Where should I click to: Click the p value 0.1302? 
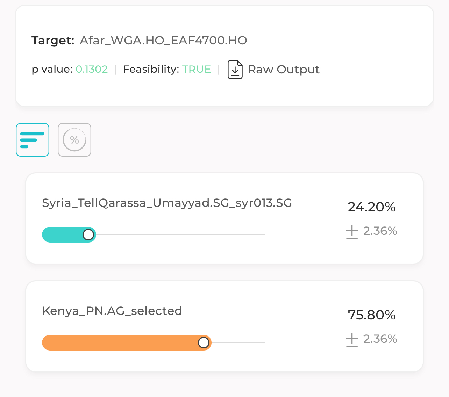[92, 69]
